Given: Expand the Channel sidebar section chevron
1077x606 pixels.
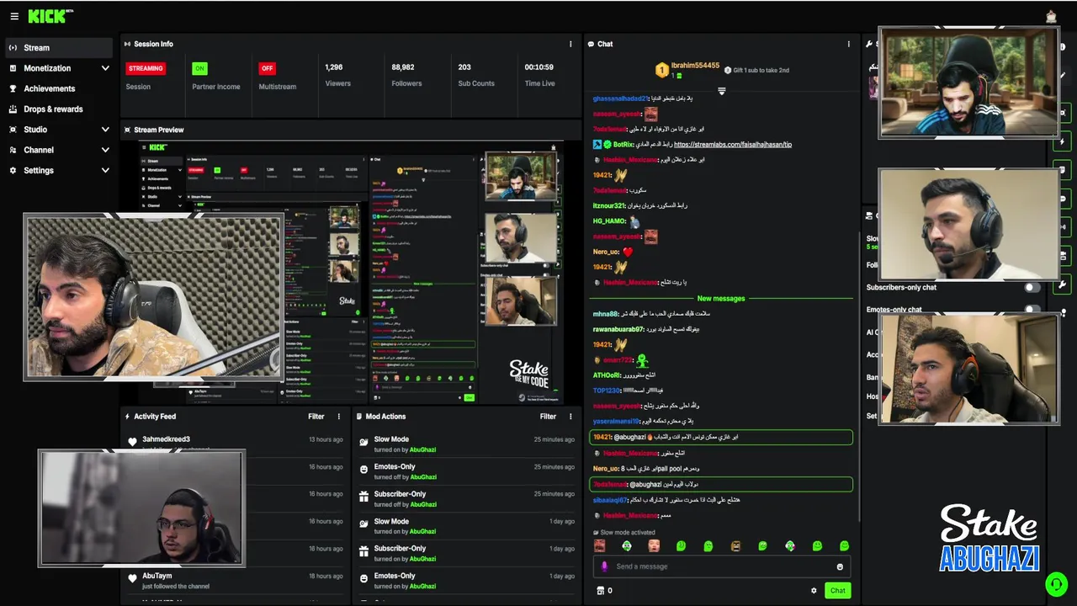Looking at the screenshot, I should coord(105,150).
